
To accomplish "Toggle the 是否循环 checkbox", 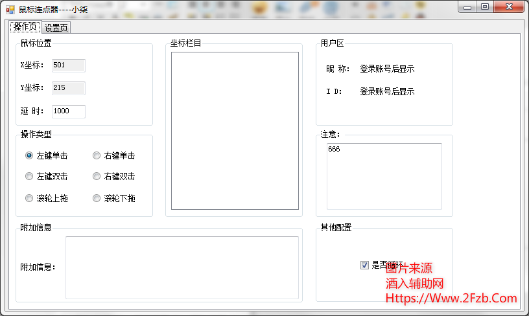I will (x=364, y=265).
